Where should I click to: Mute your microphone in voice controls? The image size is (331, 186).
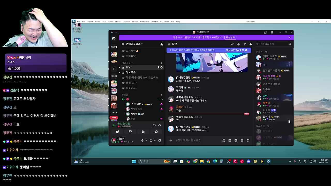(142, 141)
